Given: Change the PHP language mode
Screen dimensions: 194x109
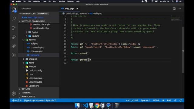Looking at the screenshot, I should [169, 100].
